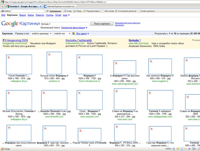Click broken image icon of 'Michael Schumacher, Formula 1 Racing'
Screen dimensions: 200x151
tap(9, 93)
